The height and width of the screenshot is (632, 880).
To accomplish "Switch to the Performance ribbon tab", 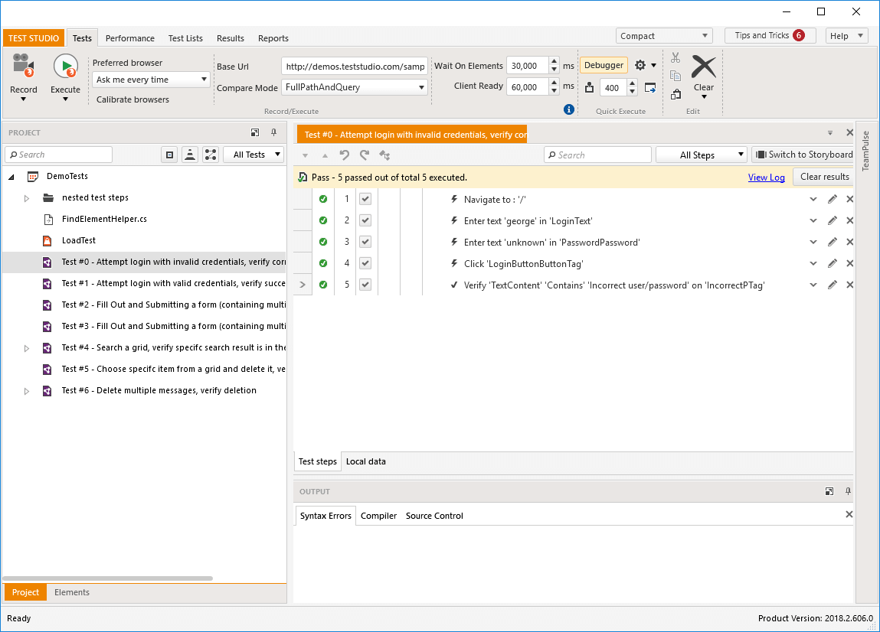I will [129, 38].
